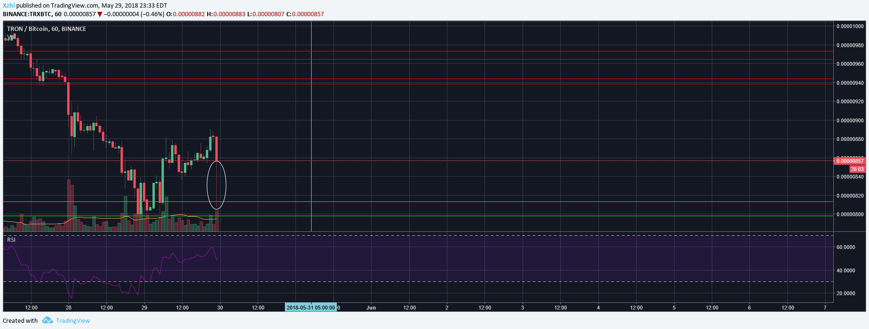
Task: Click the 29 date label on time axis
Action: tap(144, 308)
